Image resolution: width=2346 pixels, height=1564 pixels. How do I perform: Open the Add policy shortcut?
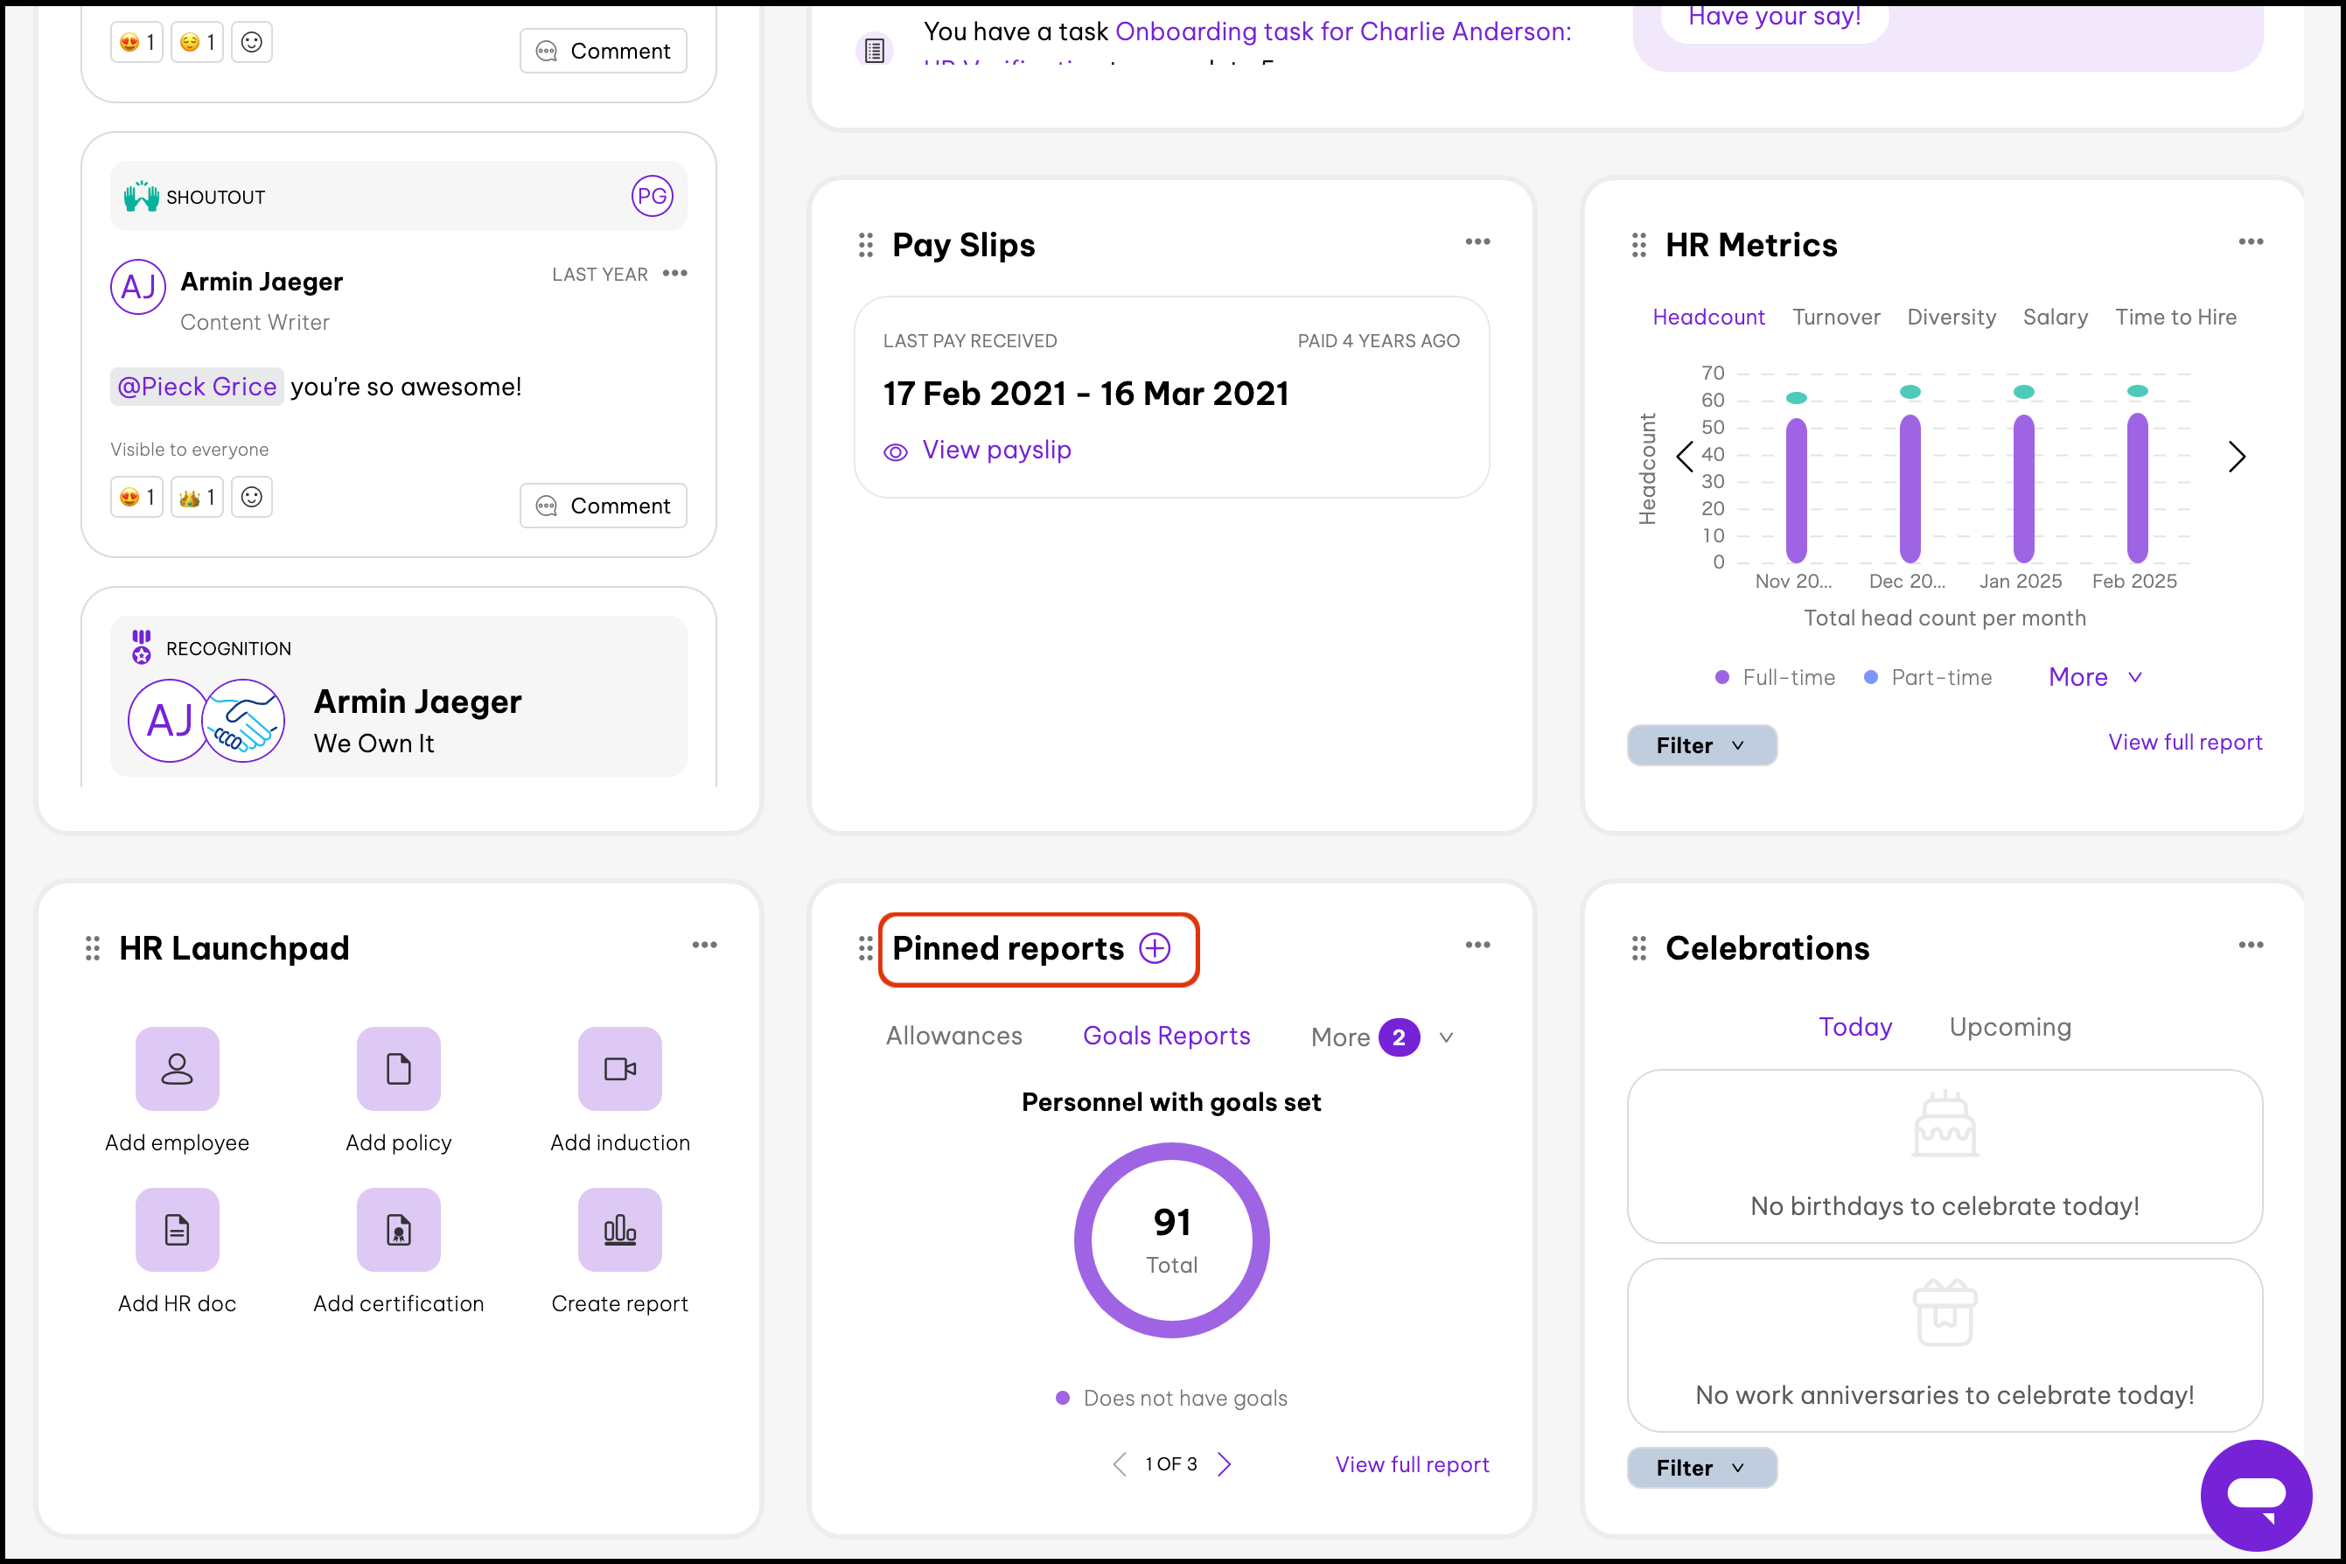pyautogui.click(x=398, y=1068)
